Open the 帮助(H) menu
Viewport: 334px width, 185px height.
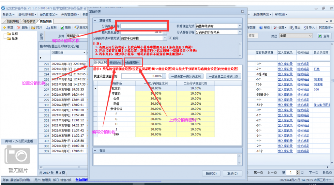281,14
